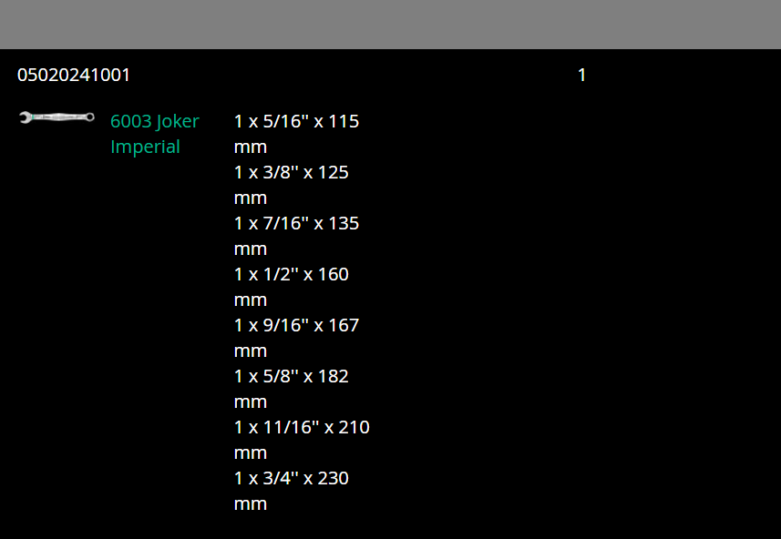The height and width of the screenshot is (539, 781).
Task: Click the 1 x 3/8" x 125 entry
Action: [x=291, y=172]
